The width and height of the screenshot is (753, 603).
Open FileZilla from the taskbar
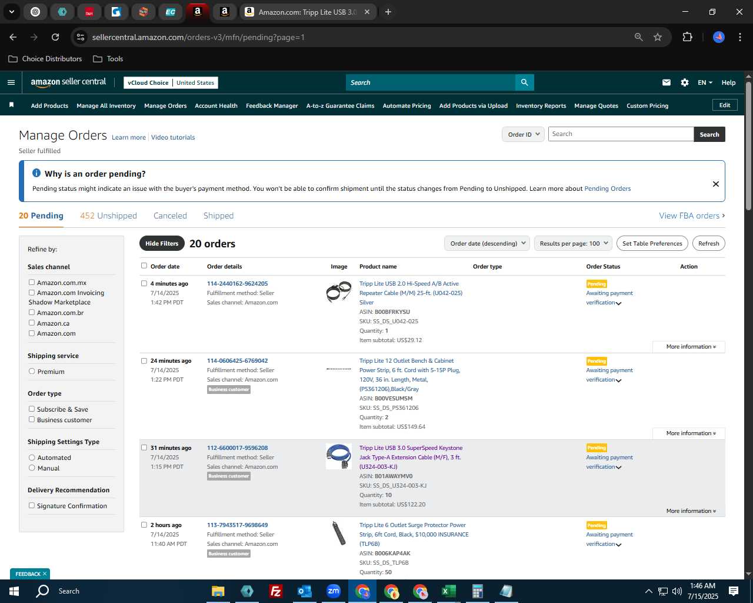coord(275,591)
